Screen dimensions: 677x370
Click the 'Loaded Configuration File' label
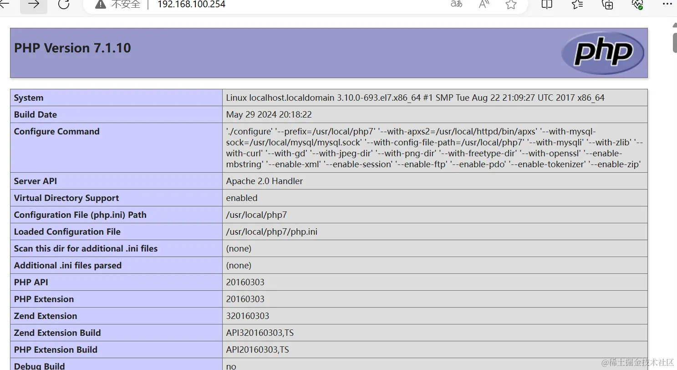click(67, 231)
